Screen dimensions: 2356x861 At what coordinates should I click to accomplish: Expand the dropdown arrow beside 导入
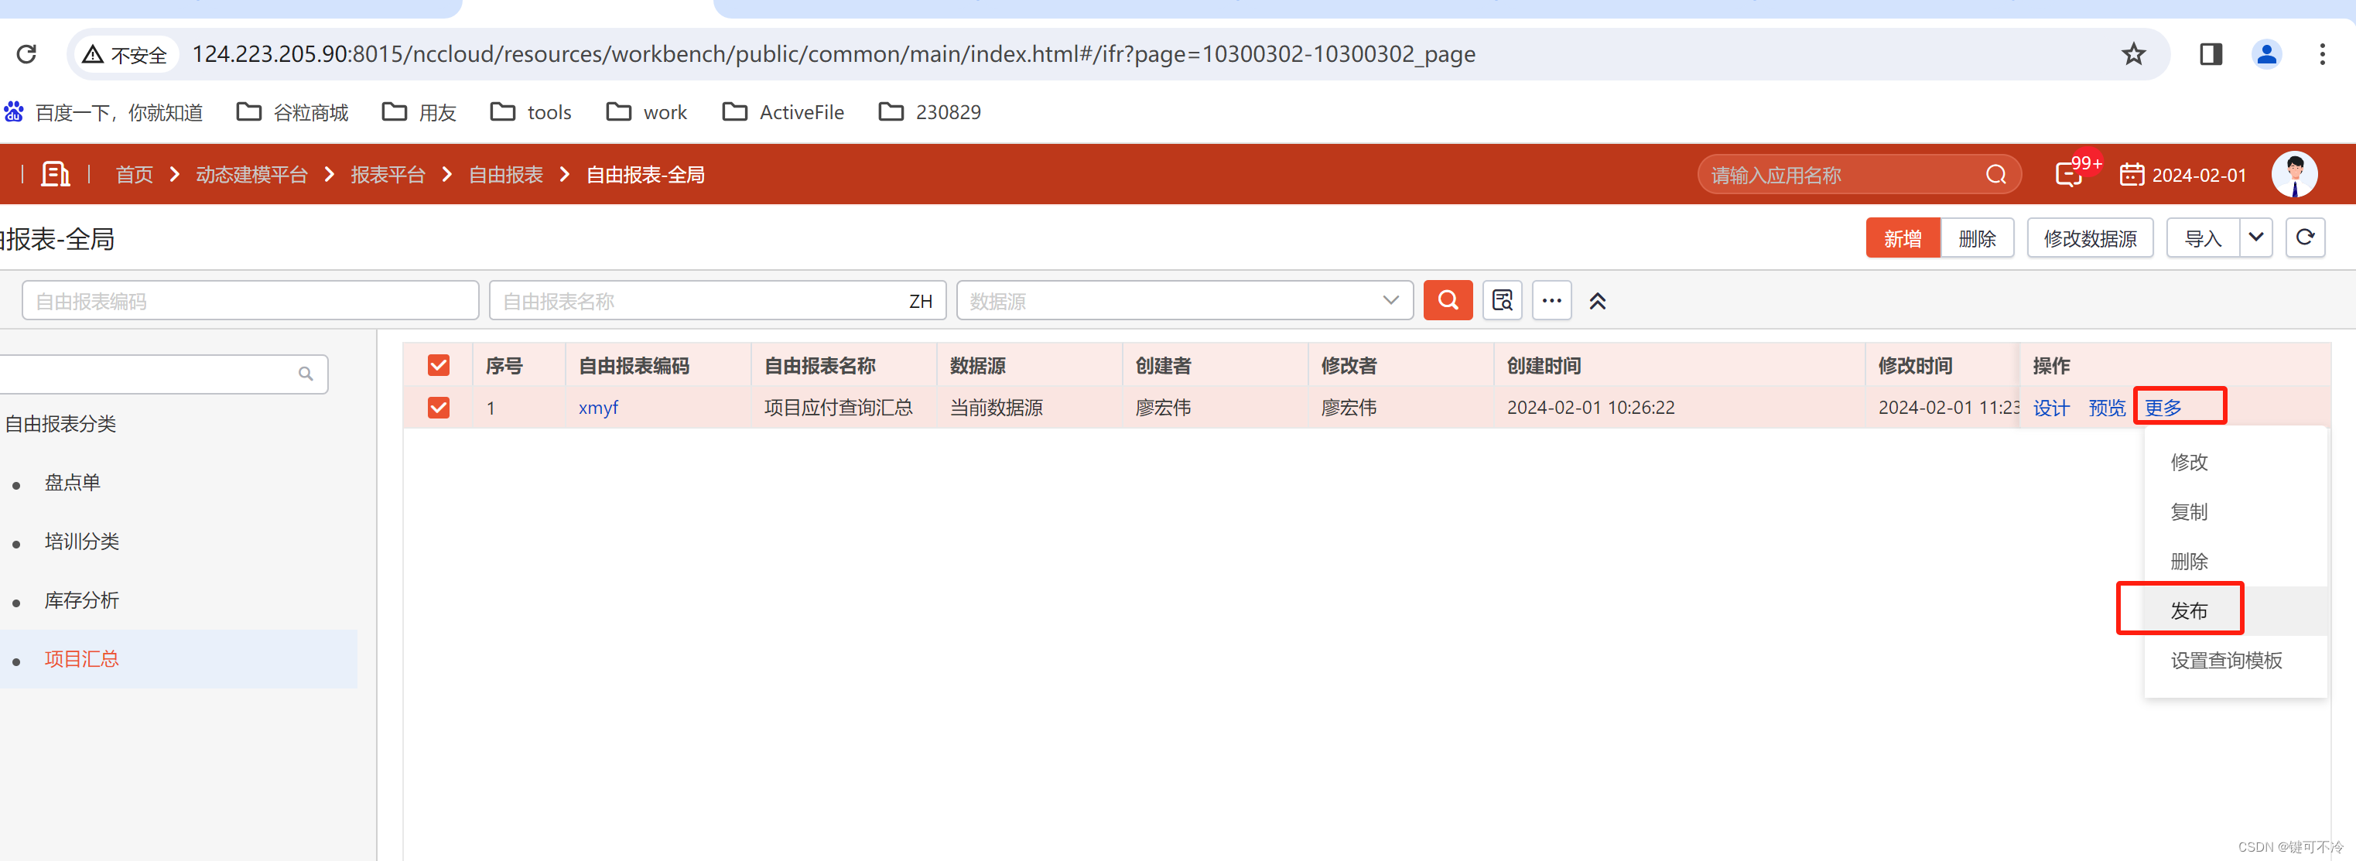pyautogui.click(x=2255, y=237)
